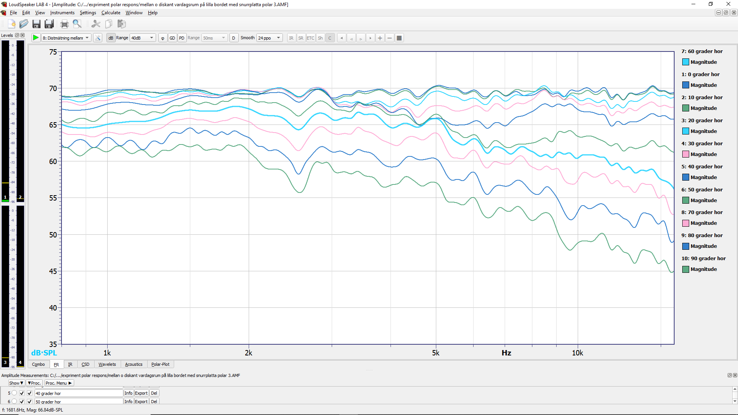Screen dimensions: 738x415
Task: Copy with the copy icon
Action: pos(108,24)
